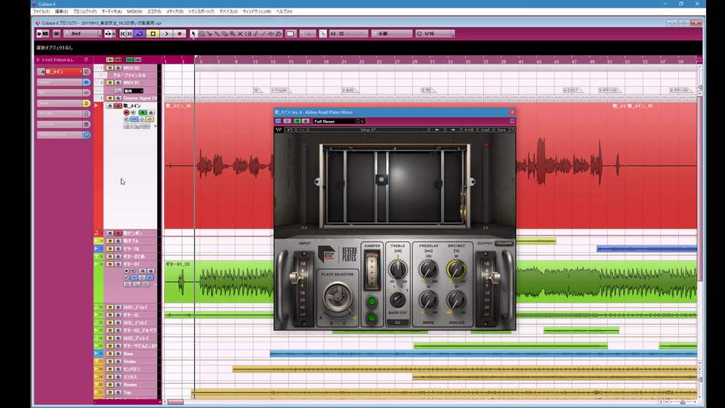Select the Line tool
The image size is (725, 408).
point(264,34)
